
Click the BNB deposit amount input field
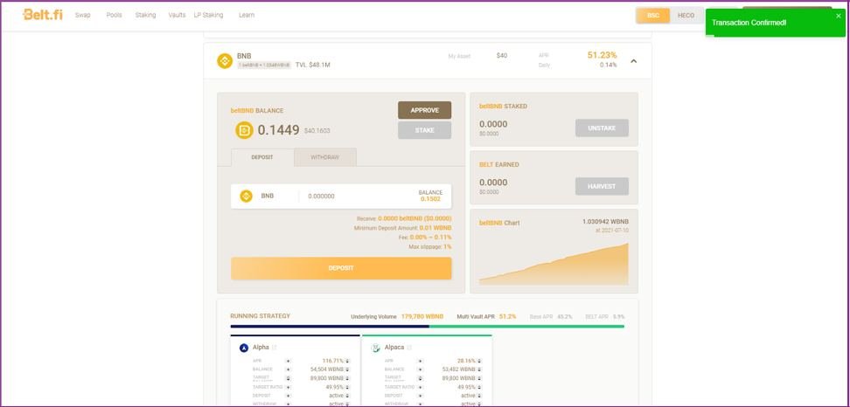(x=350, y=197)
